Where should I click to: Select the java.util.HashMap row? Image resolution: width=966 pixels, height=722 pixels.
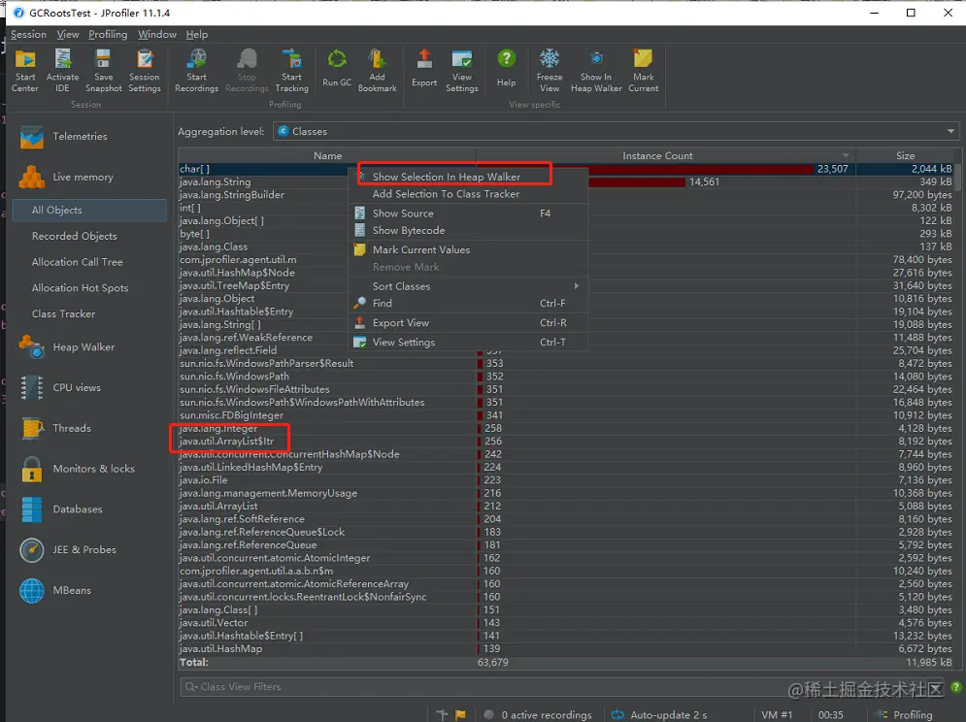click(x=567, y=648)
